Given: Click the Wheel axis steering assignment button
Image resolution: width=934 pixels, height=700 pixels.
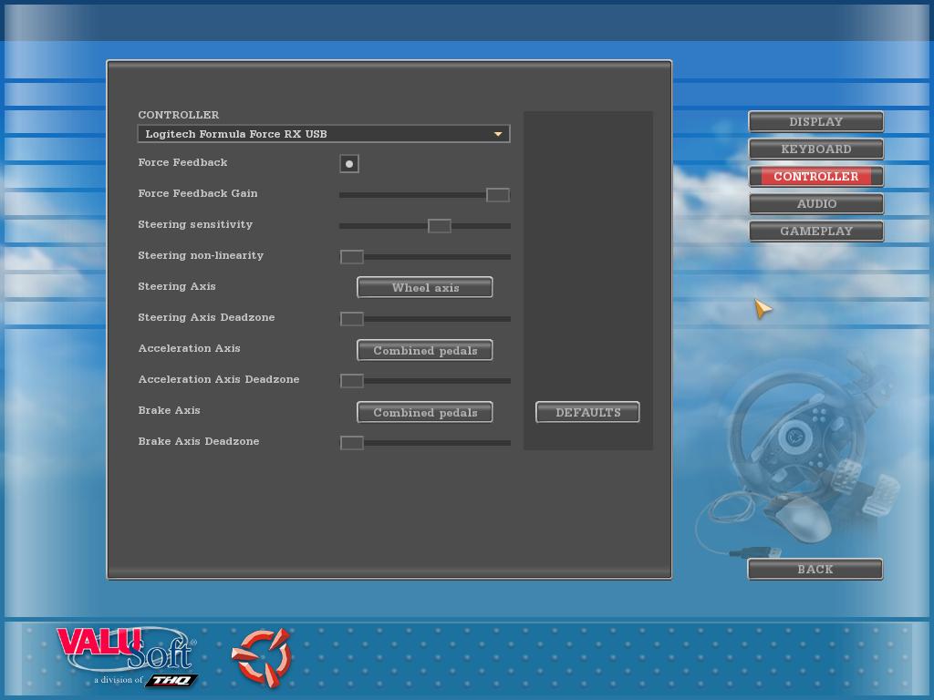Looking at the screenshot, I should (424, 287).
